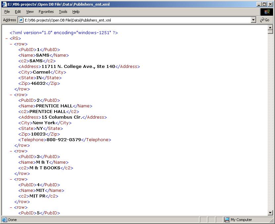Collapse the MIT PR row node
This screenshot has height=224, width=275.
tap(11, 179)
